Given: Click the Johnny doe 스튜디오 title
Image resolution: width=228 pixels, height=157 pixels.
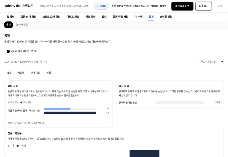Looking at the screenshot, I should tap(19, 6).
